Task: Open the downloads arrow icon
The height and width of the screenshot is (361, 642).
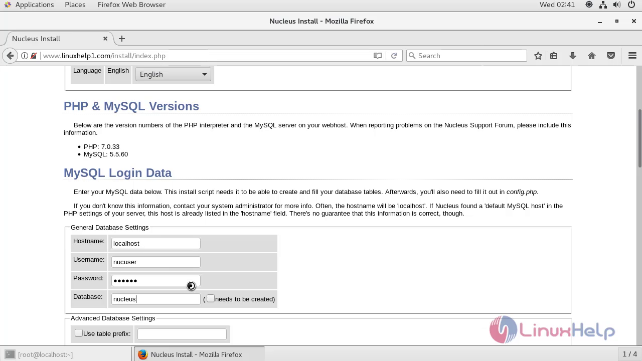Action: coord(573,56)
